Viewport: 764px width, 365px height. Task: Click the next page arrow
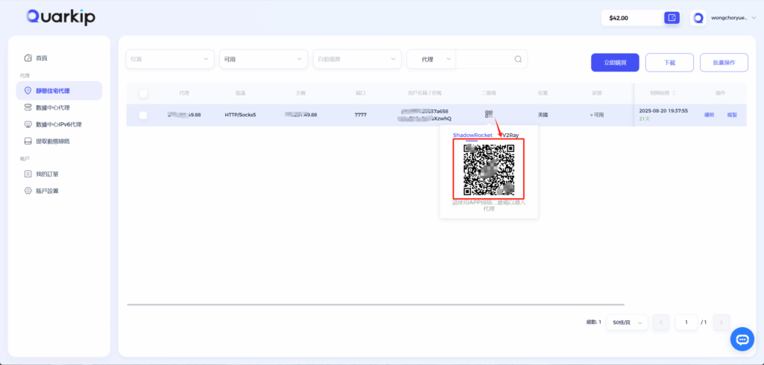click(721, 323)
